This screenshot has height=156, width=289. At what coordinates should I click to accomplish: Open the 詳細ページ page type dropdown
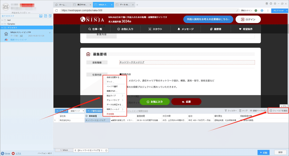click(x=77, y=111)
